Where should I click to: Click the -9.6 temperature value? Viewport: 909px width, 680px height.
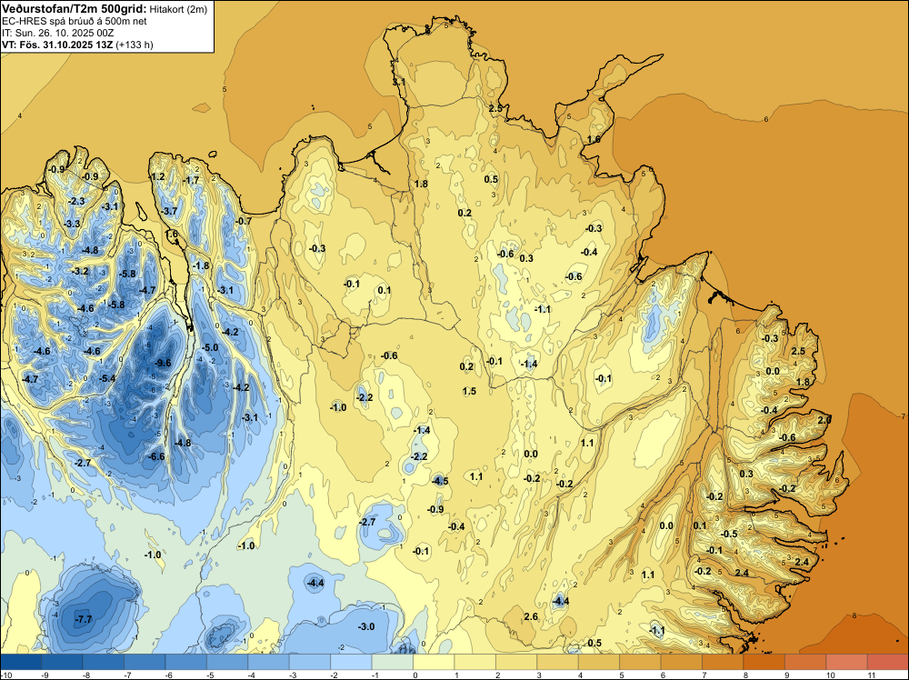point(163,363)
